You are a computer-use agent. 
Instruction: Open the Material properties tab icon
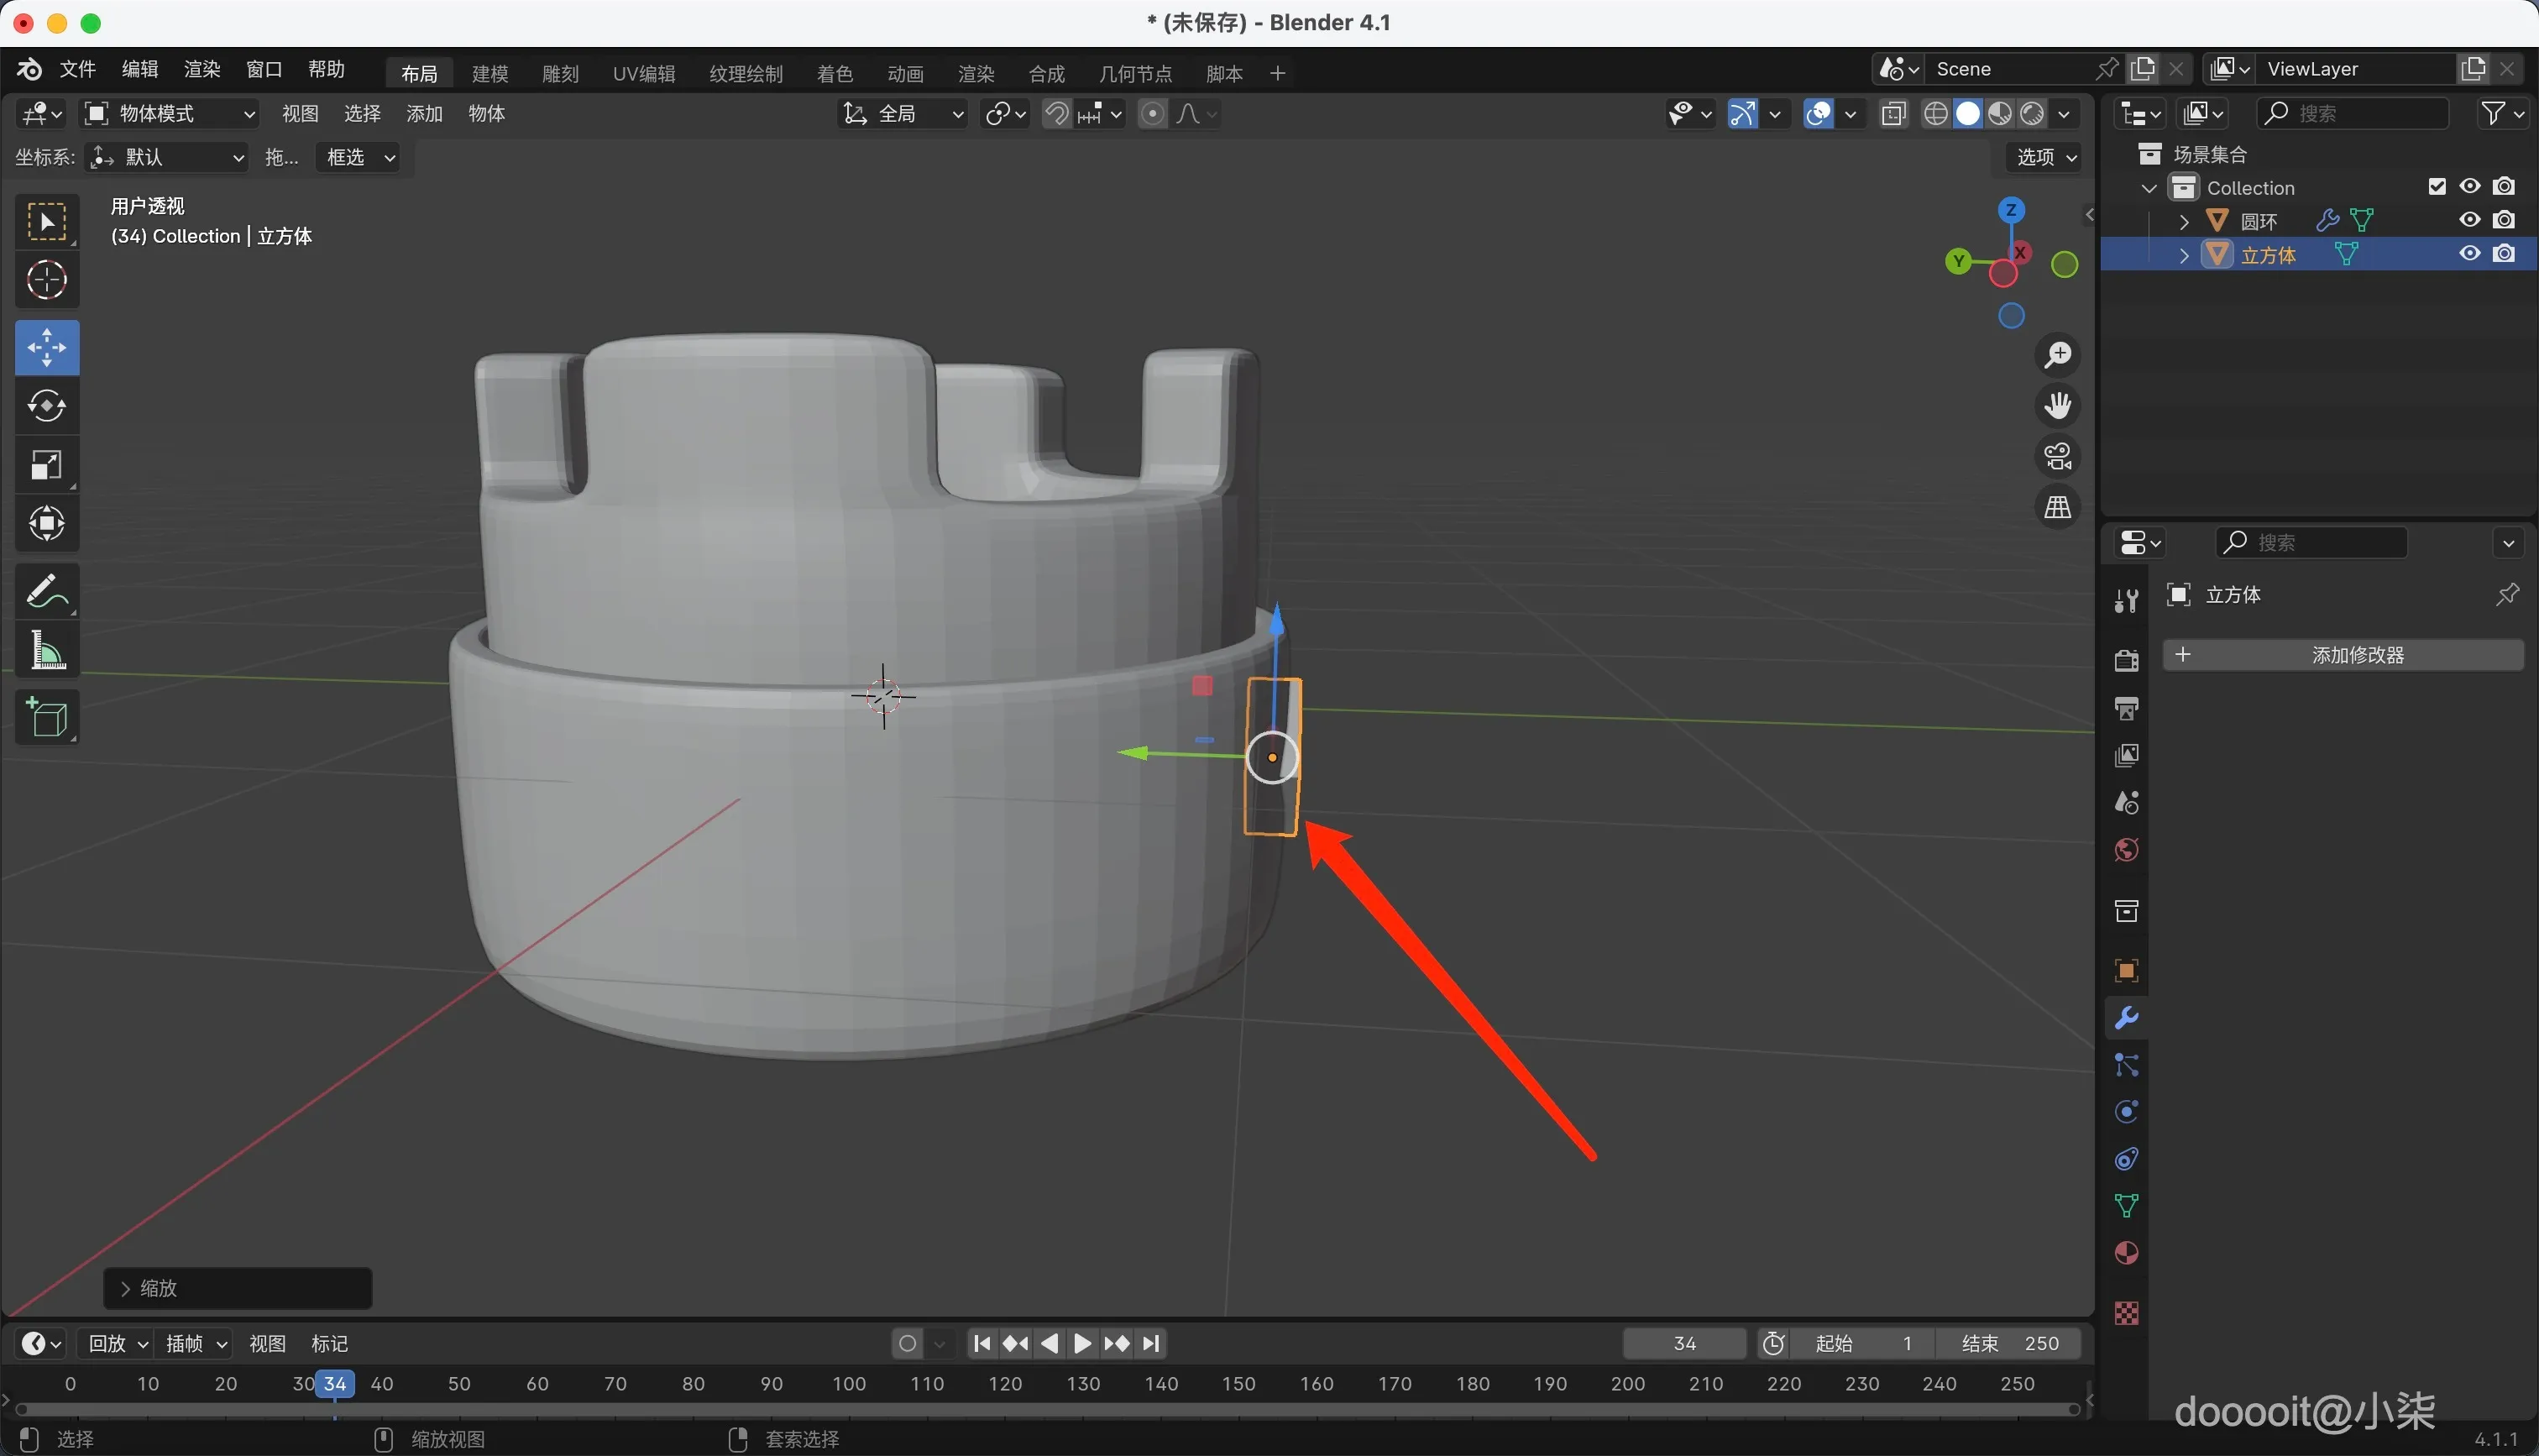click(x=2126, y=1254)
